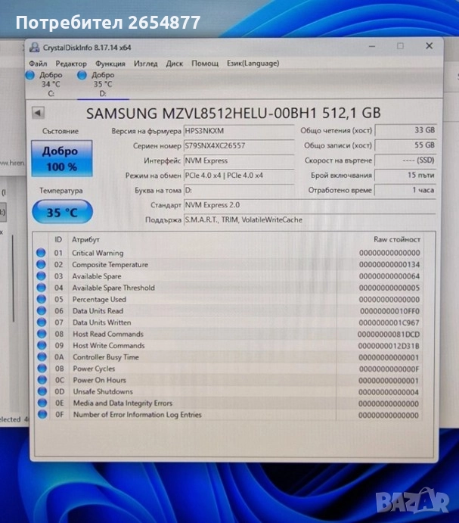
Task: Select the status icon for Power Cycles row
Action: coord(41,369)
